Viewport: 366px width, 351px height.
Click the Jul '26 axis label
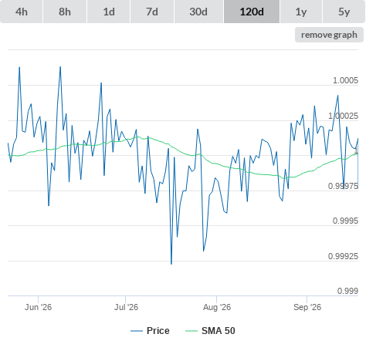pyautogui.click(x=126, y=307)
